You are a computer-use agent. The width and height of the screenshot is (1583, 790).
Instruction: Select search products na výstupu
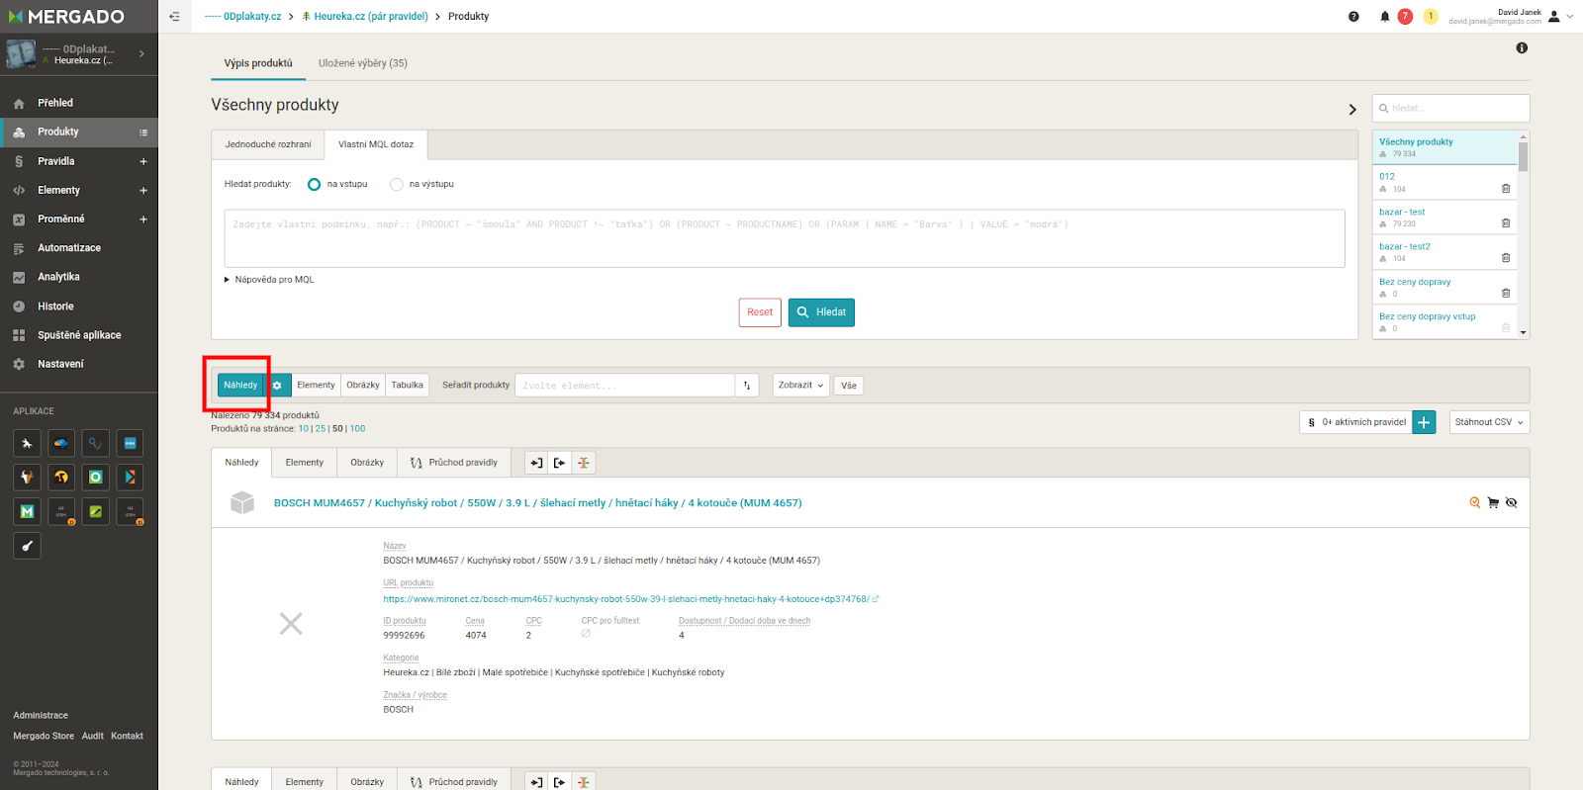(x=397, y=184)
